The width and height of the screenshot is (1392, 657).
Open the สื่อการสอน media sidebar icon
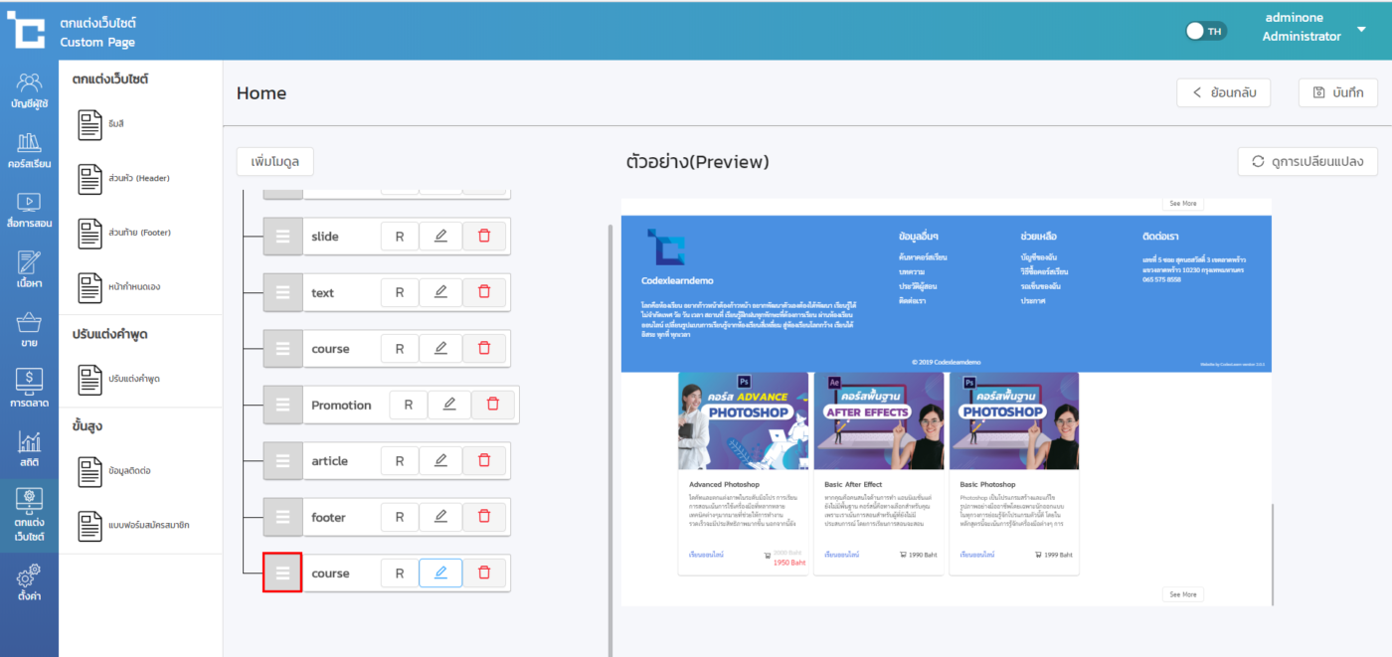click(29, 210)
